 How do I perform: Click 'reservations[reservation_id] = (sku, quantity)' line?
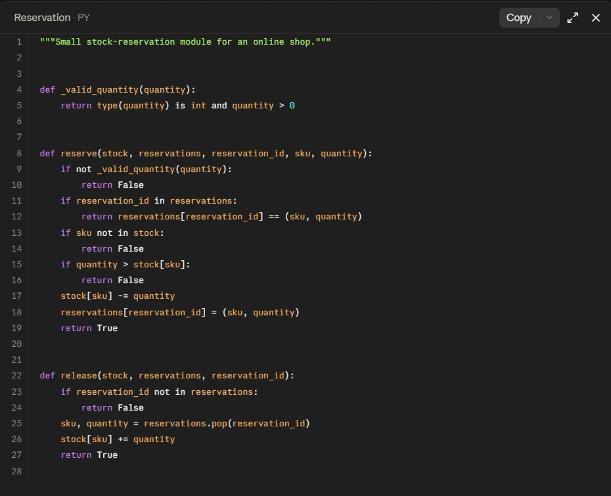click(x=180, y=313)
